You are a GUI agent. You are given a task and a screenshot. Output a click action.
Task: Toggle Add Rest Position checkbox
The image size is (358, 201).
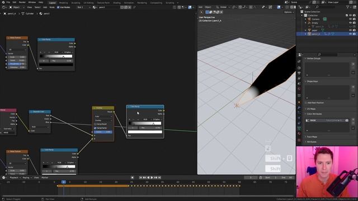point(306,103)
